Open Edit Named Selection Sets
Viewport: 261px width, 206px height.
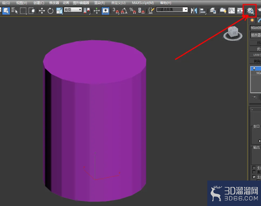click(x=151, y=11)
